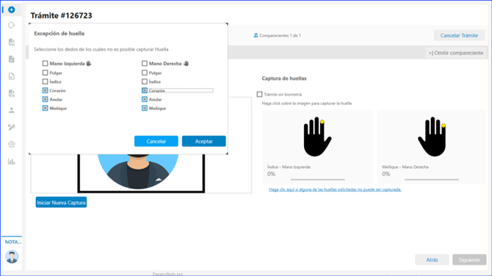The width and height of the screenshot is (492, 276).
Task: Click the 0% value under Meñique - Mano Derecha
Action: click(x=386, y=174)
